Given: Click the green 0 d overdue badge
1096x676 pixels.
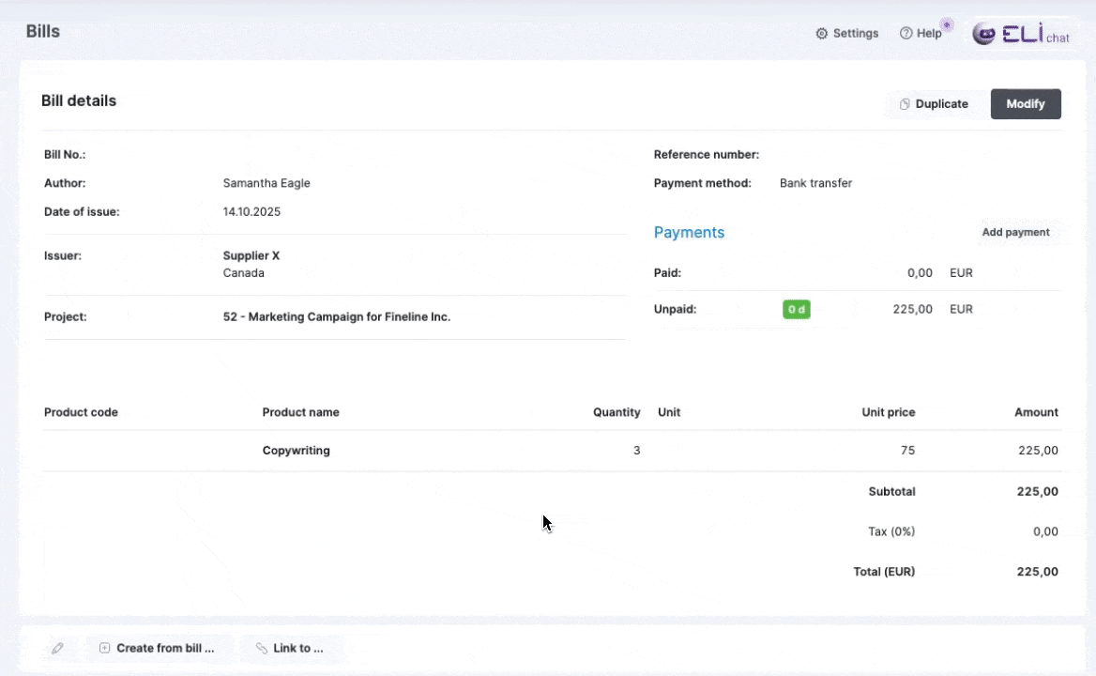Looking at the screenshot, I should 796,310.
